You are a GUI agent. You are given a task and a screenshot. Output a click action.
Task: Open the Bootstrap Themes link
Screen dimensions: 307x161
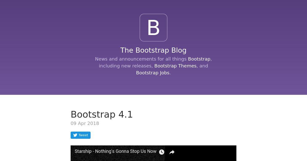pyautogui.click(x=176, y=66)
